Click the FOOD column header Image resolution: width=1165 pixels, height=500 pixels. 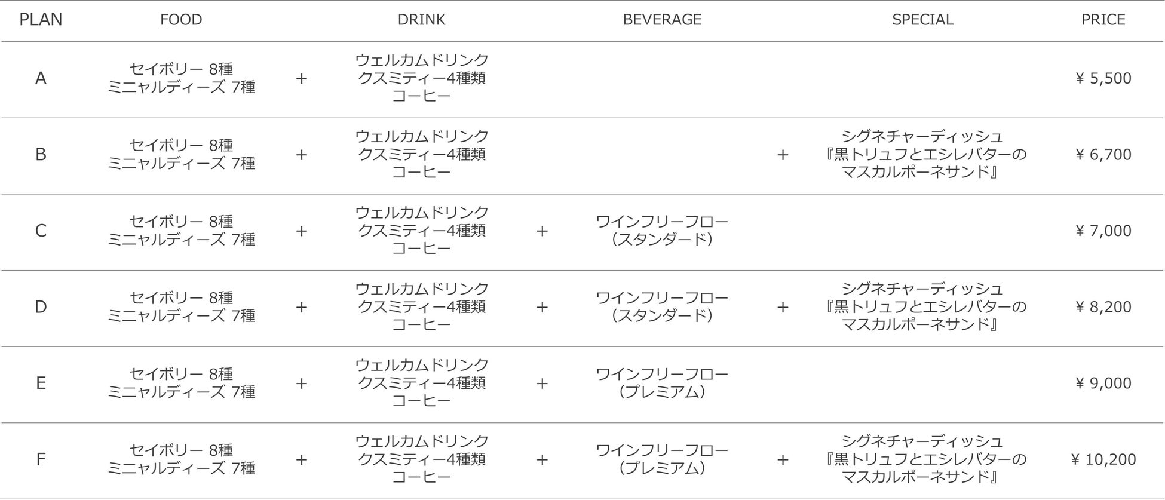(181, 20)
